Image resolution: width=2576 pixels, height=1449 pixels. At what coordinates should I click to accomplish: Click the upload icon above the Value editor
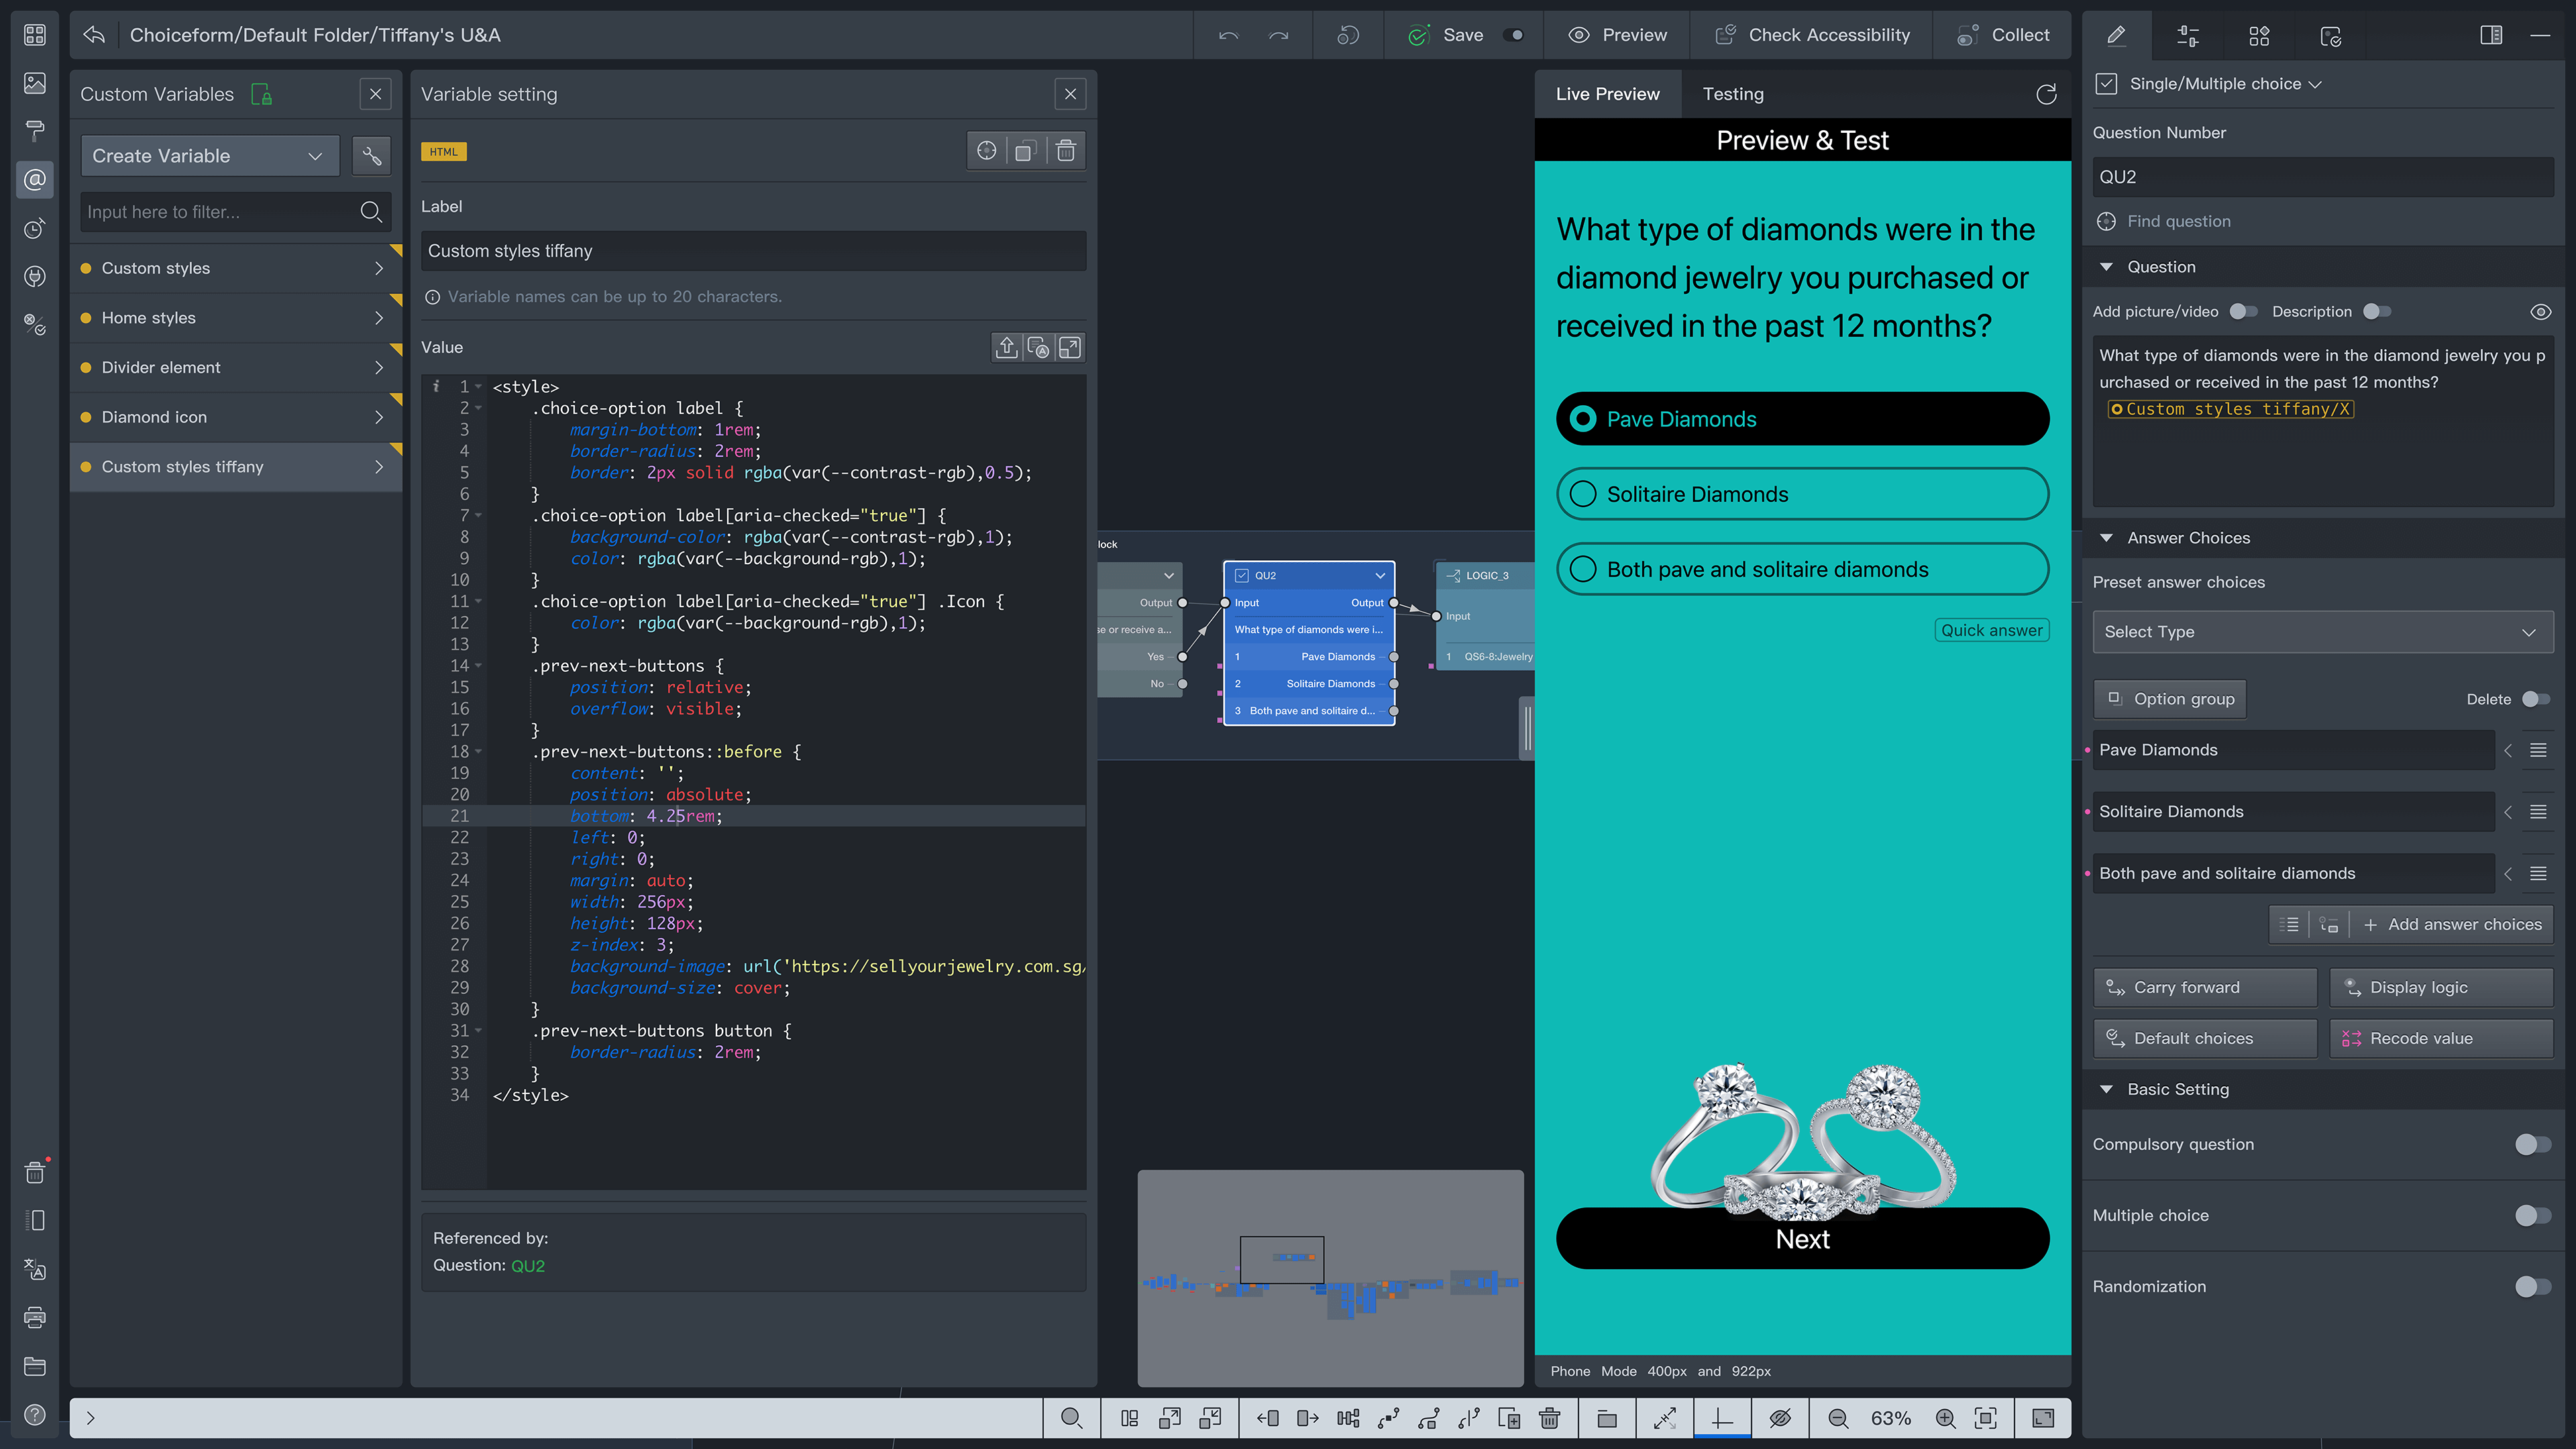click(1006, 347)
